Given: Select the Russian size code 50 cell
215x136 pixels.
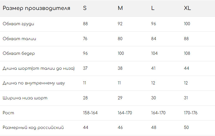Looking at the screenshot, I should pos(186,127).
